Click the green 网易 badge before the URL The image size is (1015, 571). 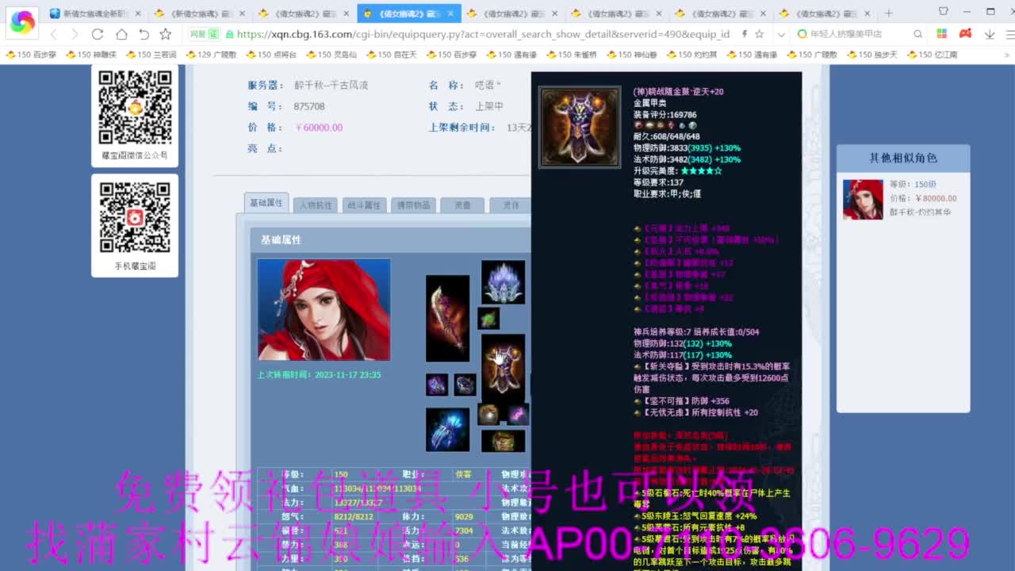point(205,36)
